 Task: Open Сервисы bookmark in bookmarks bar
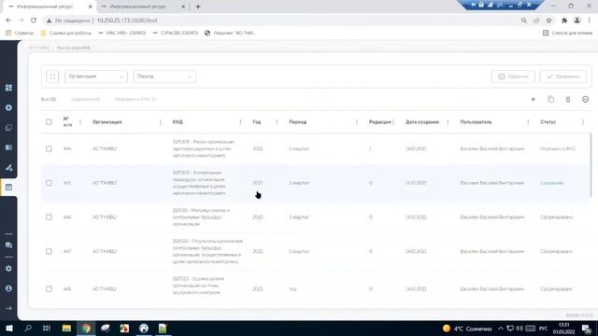click(20, 34)
